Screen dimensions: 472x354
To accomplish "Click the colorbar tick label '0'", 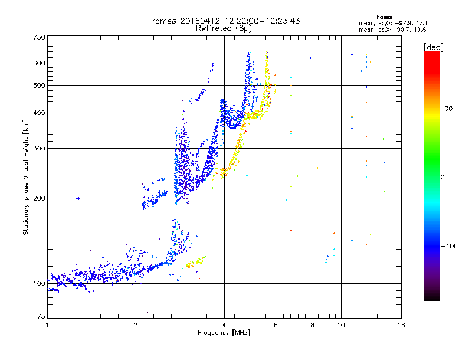I will (x=442, y=178).
